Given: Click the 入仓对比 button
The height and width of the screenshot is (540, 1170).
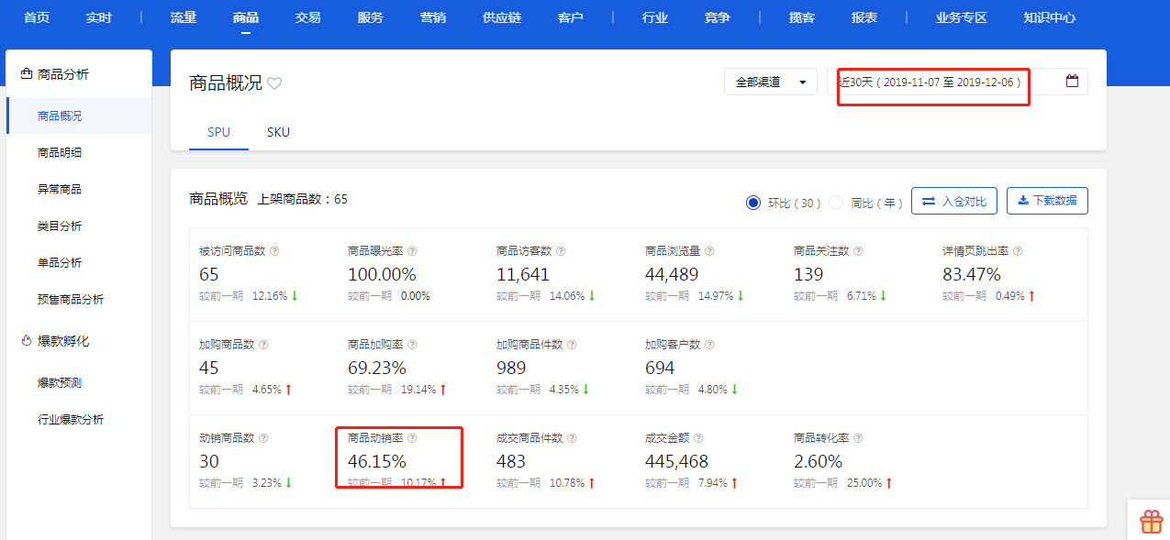Looking at the screenshot, I should pos(953,201).
